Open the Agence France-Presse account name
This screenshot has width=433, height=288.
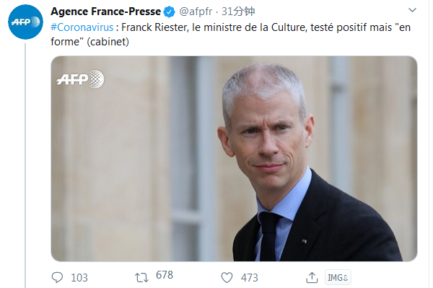point(106,12)
